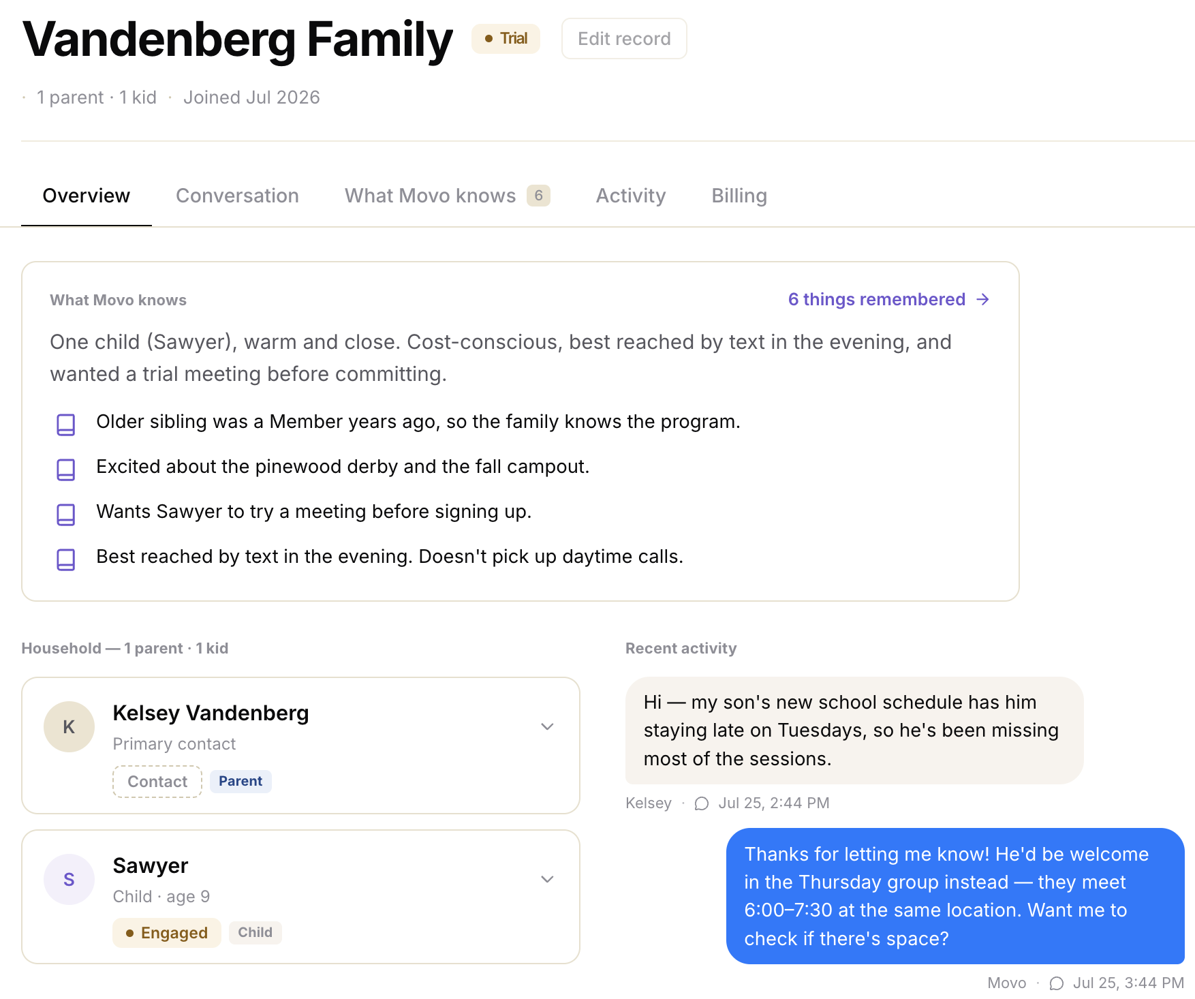Image resolution: width=1195 pixels, height=999 pixels.
Task: Open the 6 things remembered link
Action: 888,299
